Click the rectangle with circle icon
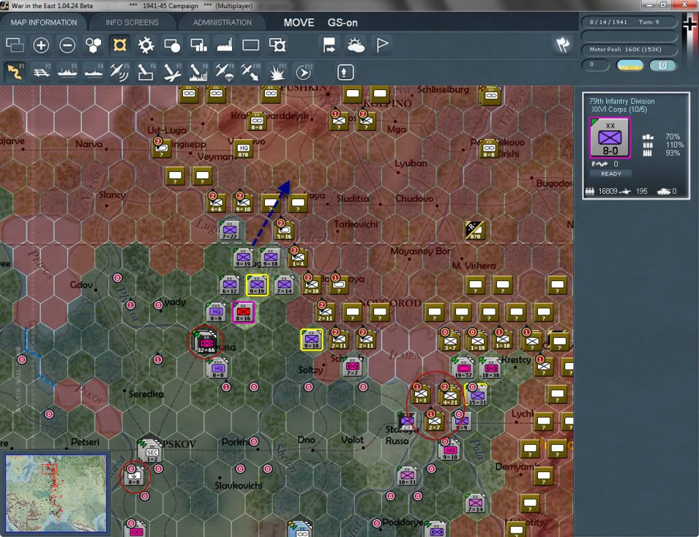The height and width of the screenshot is (537, 699). pos(172,45)
